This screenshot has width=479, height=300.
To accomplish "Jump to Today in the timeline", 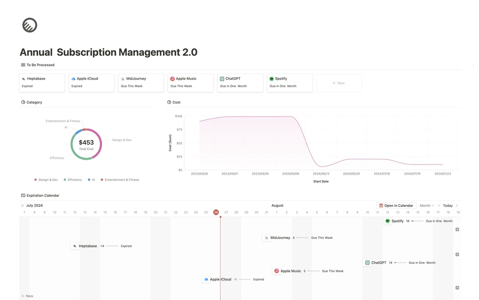I will pos(448,206).
